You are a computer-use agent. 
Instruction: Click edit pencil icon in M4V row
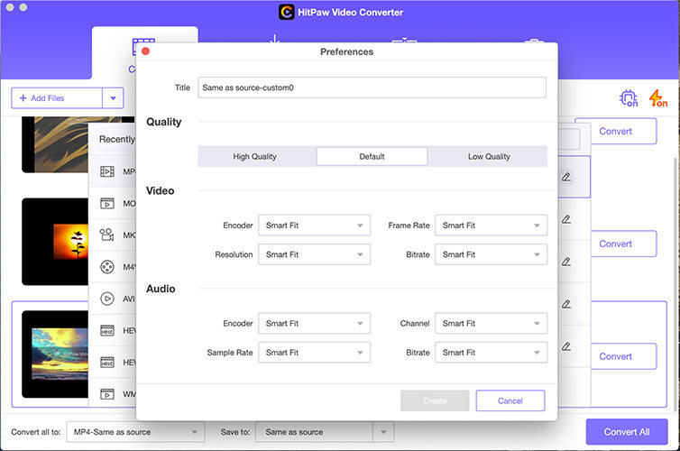[x=566, y=262]
